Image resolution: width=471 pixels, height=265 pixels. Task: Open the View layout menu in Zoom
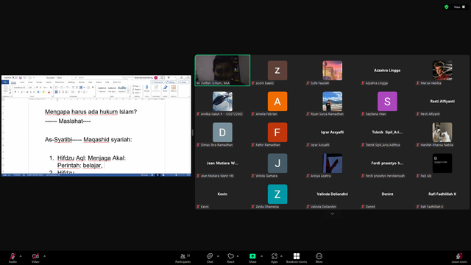pos(459,7)
